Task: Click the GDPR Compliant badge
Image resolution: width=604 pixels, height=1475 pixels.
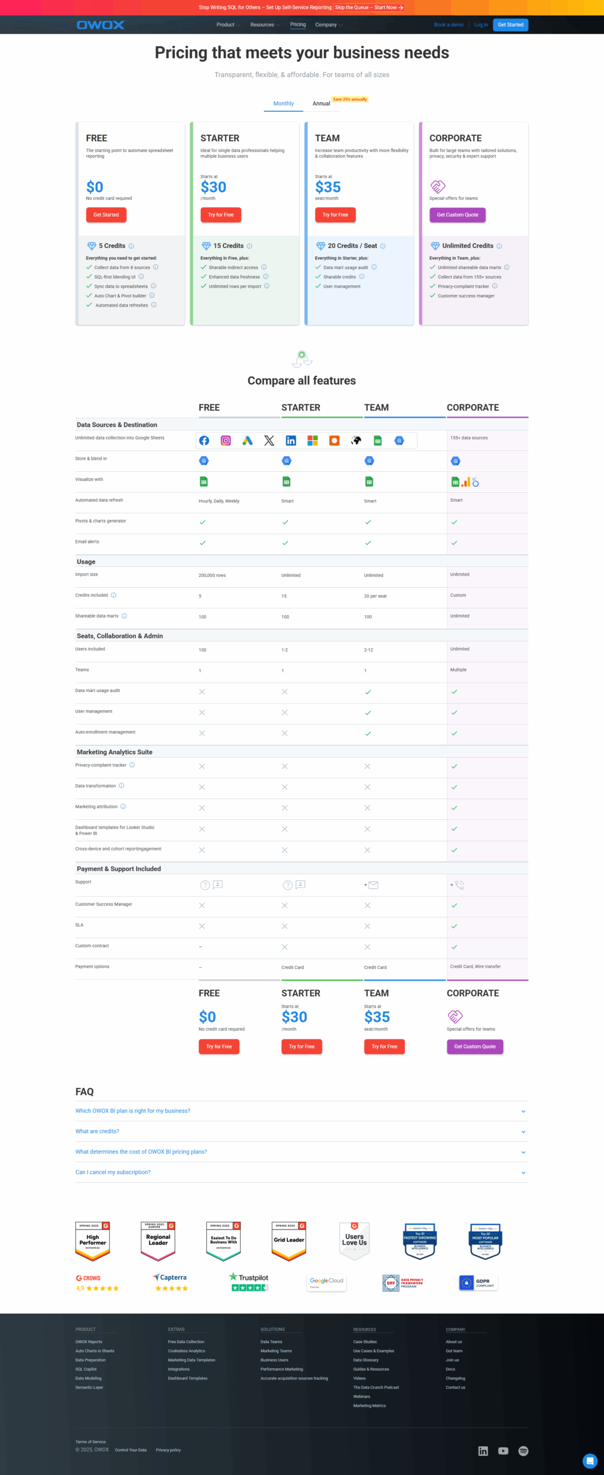Action: pos(478,1283)
